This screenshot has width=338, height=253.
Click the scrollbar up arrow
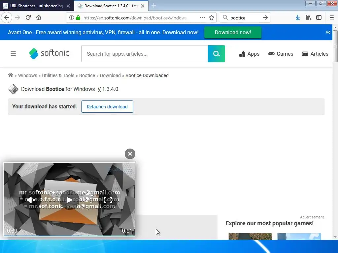click(335, 27)
